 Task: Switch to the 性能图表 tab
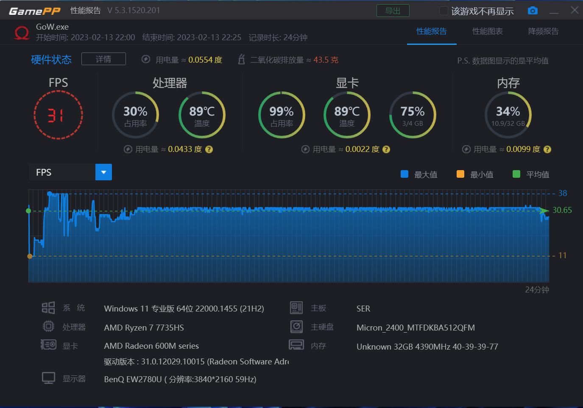(x=488, y=31)
